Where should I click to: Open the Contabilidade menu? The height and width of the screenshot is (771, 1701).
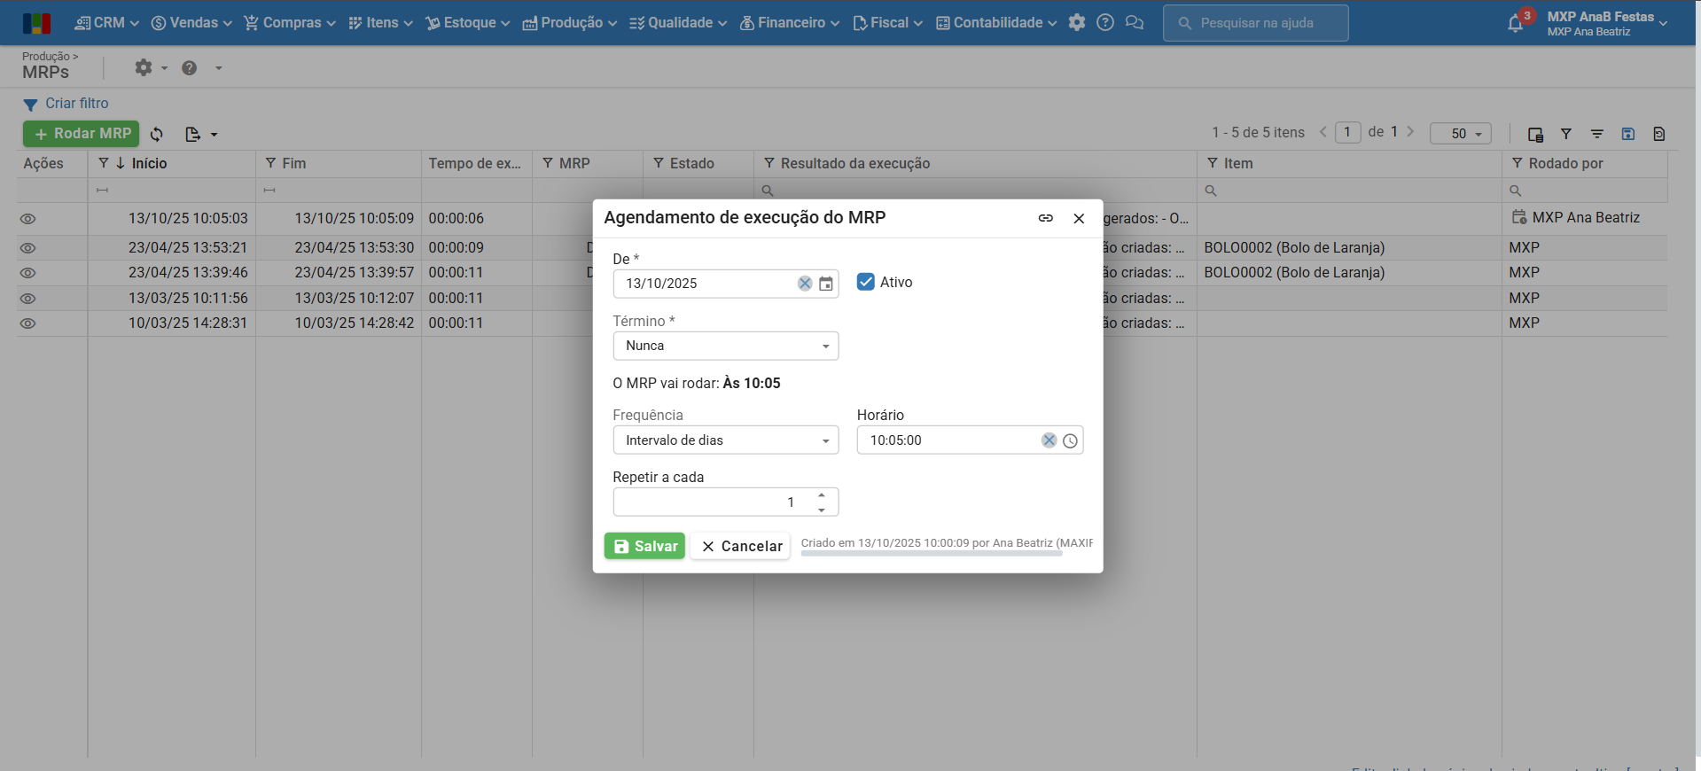996,23
